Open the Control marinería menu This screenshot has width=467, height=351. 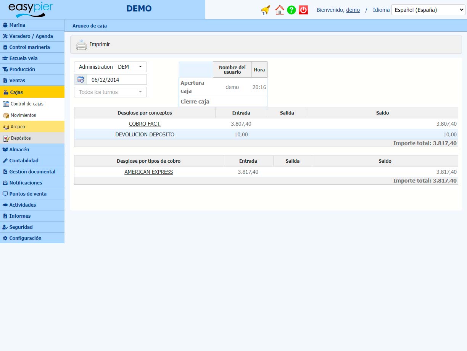(32, 47)
